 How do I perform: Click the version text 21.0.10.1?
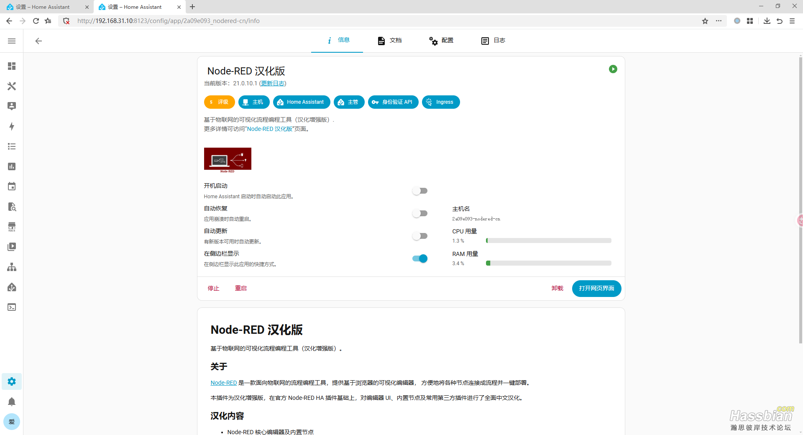(x=245, y=83)
